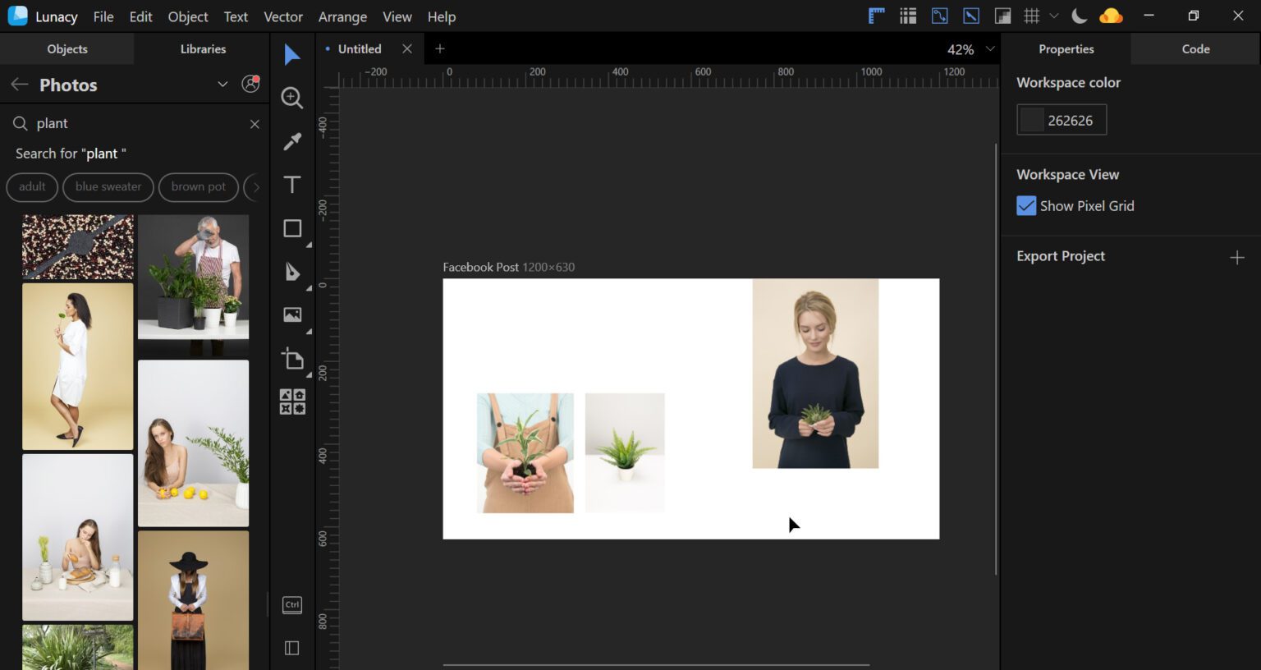Select the Eyedropper tool

tap(292, 141)
